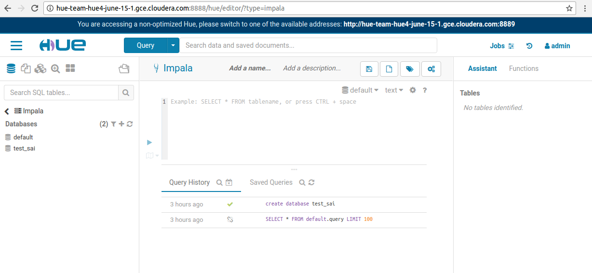Open the dashboard grid icon in sidebar
This screenshot has height=273, width=592.
coord(70,68)
